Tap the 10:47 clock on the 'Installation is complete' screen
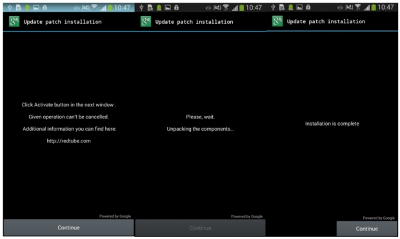Viewport: 400px width, 239px height. coord(386,7)
